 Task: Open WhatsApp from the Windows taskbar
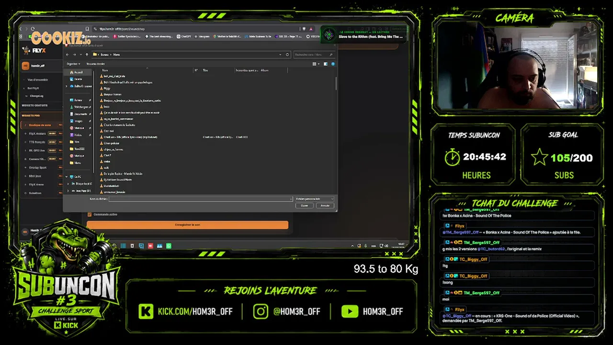[x=169, y=246]
